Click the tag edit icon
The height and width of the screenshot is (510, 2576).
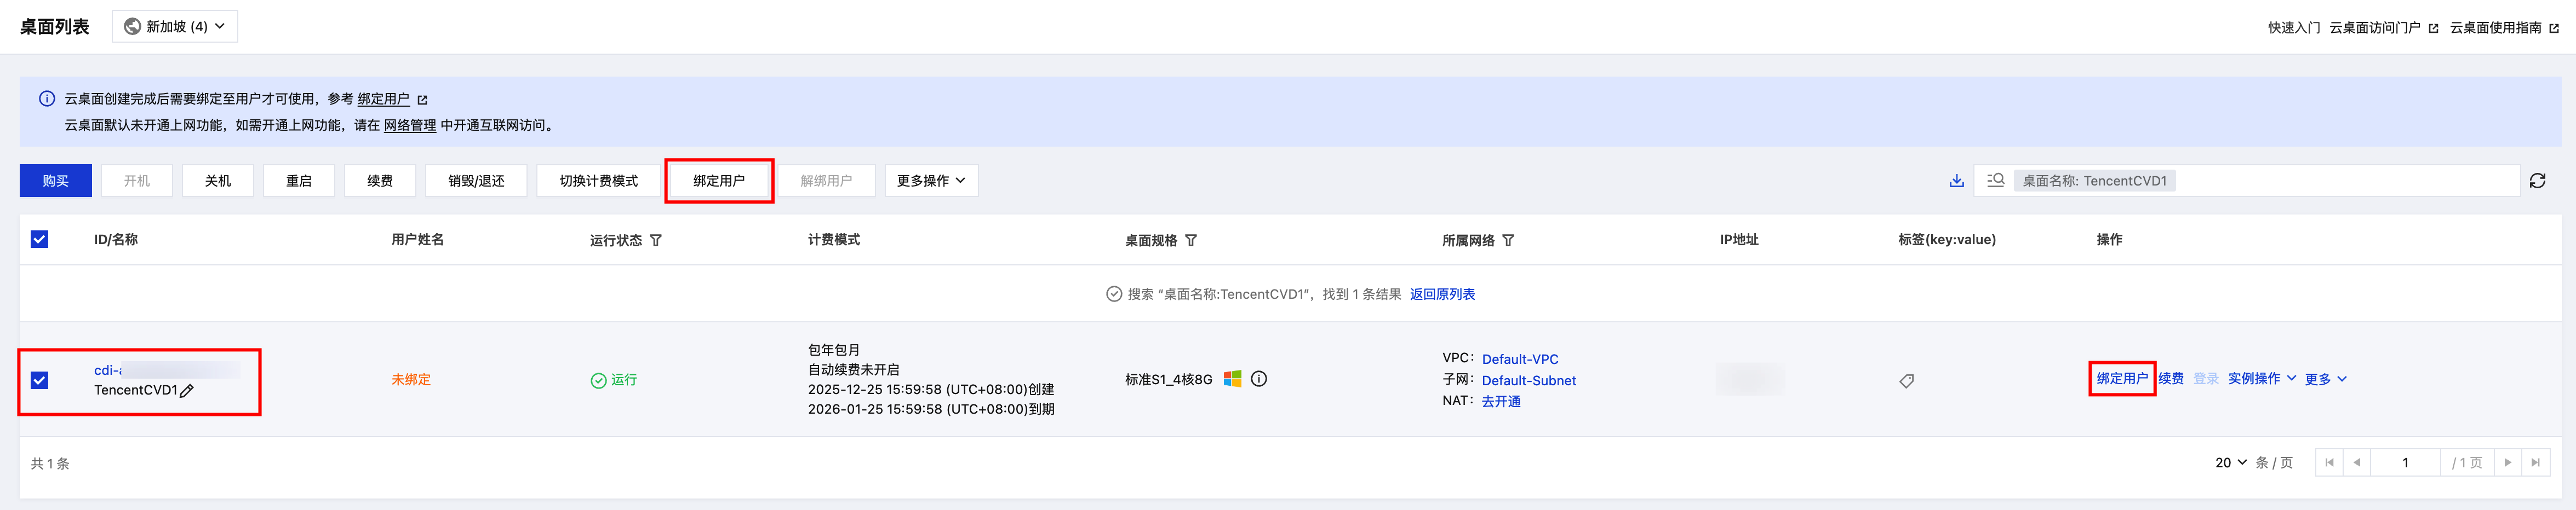click(1906, 380)
